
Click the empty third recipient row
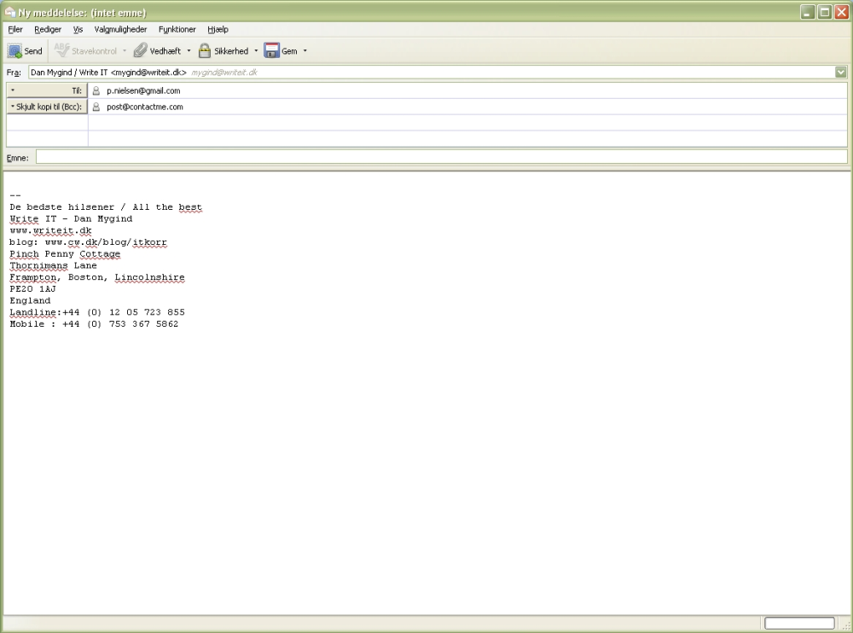coord(467,123)
